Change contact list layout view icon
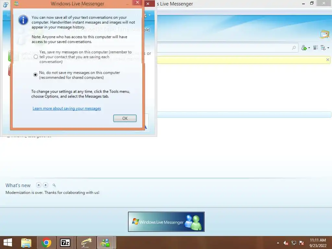This screenshot has width=332, height=249. [x=315, y=48]
